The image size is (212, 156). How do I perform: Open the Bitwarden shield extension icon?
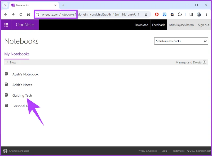click(x=164, y=14)
